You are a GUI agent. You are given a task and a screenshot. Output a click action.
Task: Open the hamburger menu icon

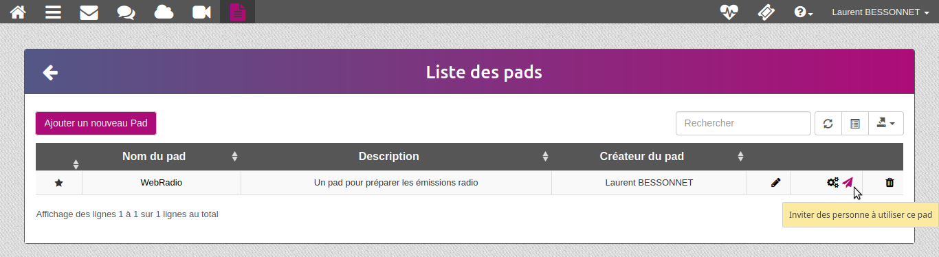(53, 12)
